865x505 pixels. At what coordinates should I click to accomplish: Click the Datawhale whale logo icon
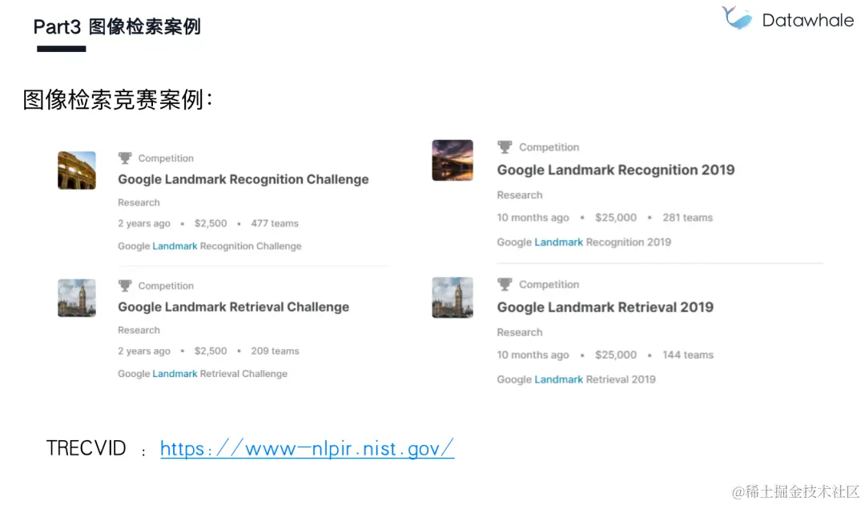737,18
